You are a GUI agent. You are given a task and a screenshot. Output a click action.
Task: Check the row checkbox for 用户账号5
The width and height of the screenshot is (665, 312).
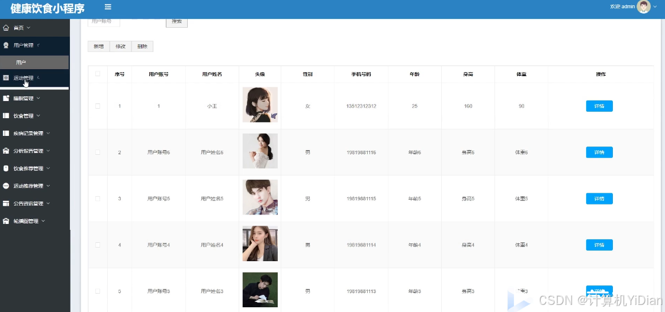(98, 199)
